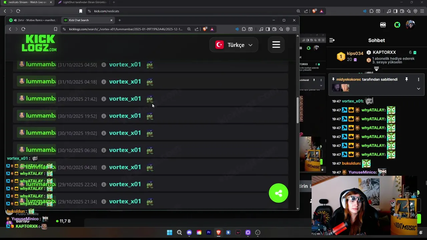
Task: Click lummambar channel in 30/10/2025 19:02 row
Action: [37, 133]
